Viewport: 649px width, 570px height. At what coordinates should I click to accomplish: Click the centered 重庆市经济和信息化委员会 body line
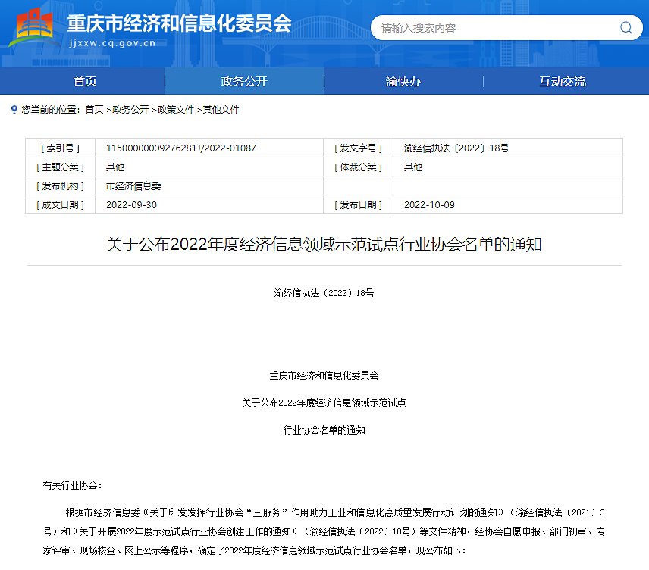(x=324, y=375)
